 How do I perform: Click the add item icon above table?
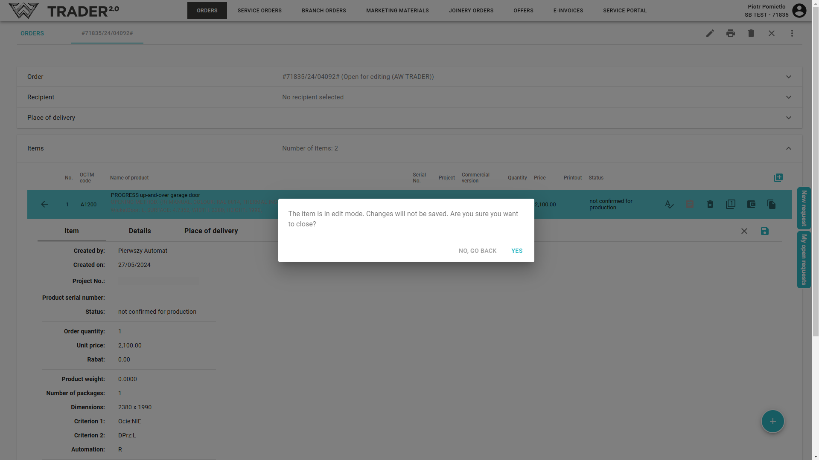point(778,178)
